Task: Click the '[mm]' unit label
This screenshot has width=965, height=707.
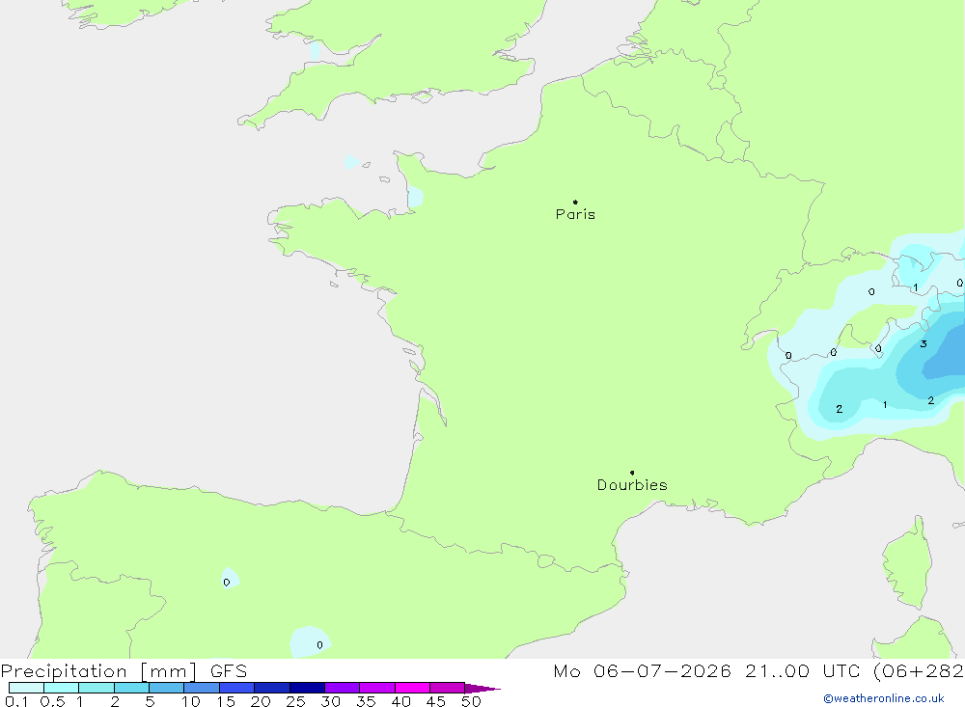Action: coord(168,671)
